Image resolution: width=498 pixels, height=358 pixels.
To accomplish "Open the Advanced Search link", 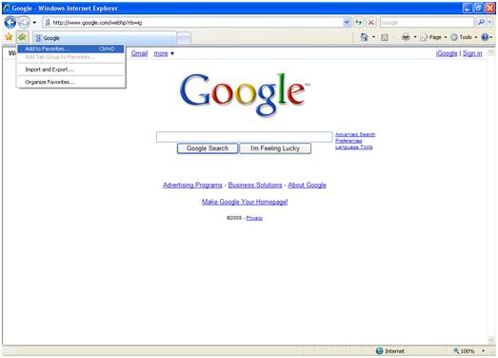I will click(x=355, y=134).
